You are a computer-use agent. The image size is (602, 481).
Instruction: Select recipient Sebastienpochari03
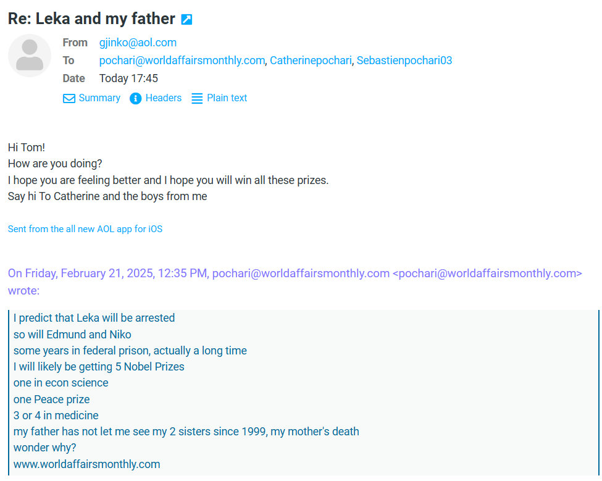pos(404,61)
